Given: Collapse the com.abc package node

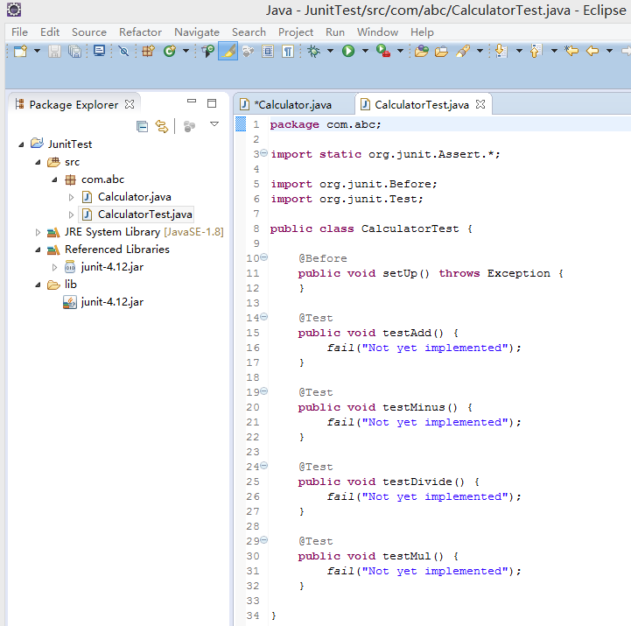Looking at the screenshot, I should click(54, 179).
